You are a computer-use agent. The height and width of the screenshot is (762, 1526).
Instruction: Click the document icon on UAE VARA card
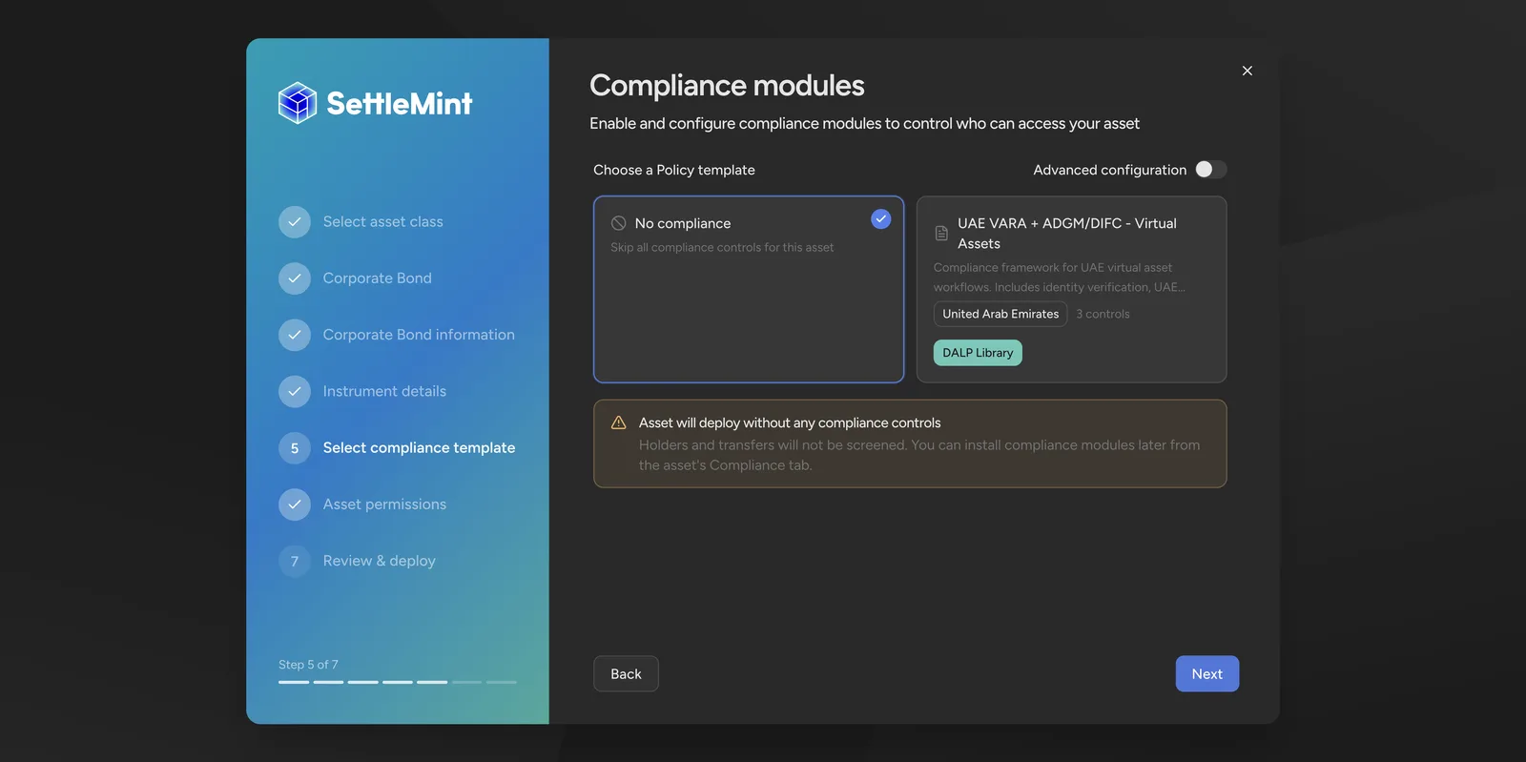[941, 233]
